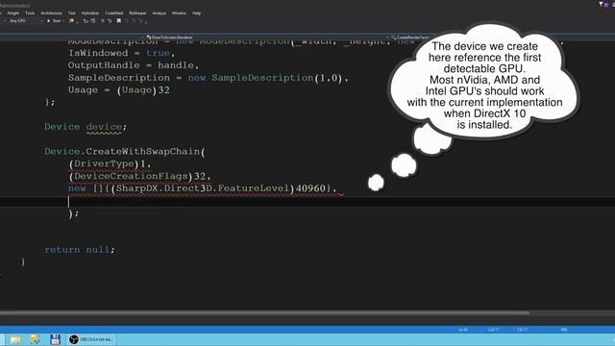Click on 'DriverType' cast text
This screenshot has height=346, width=615.
click(104, 164)
